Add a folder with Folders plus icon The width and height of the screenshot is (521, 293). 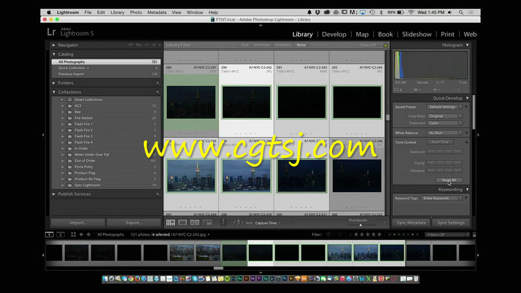158,83
